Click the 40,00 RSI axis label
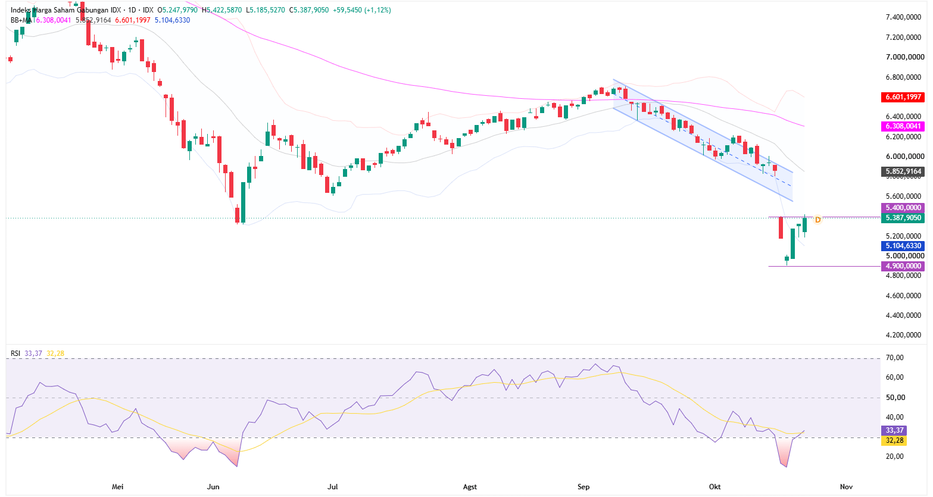Screen dimensions: 933x497 click(x=895, y=417)
